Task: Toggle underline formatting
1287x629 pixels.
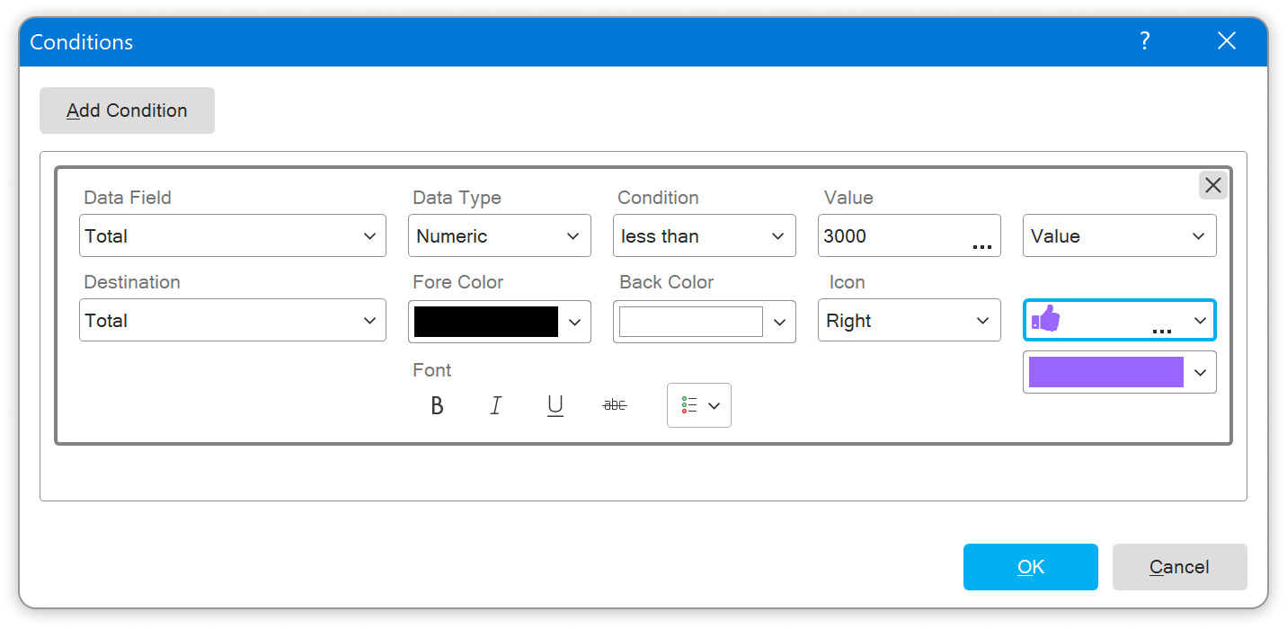Action: 555,405
